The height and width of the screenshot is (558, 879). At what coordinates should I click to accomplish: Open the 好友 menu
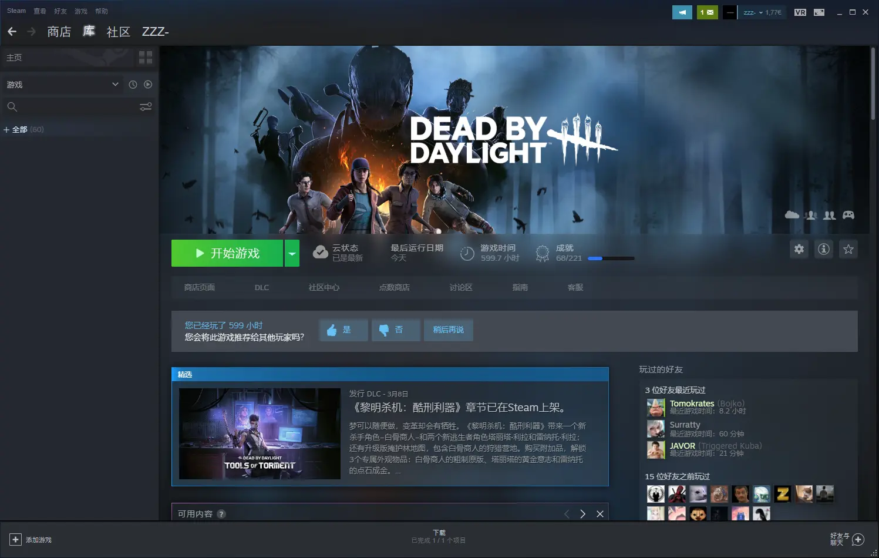coord(60,11)
